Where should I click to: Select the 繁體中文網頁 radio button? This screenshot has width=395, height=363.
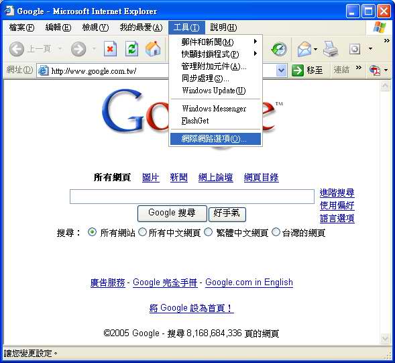pos(208,232)
